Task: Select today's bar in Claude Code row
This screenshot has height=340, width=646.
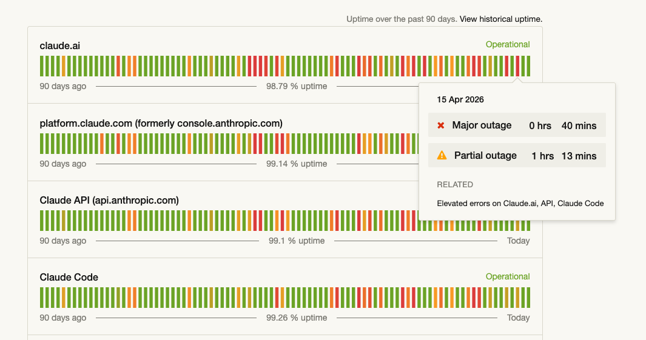Action: click(528, 298)
